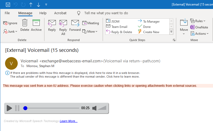The image size is (213, 131).
Task: Go to previous item with up arrow
Action: tap(31, 4)
